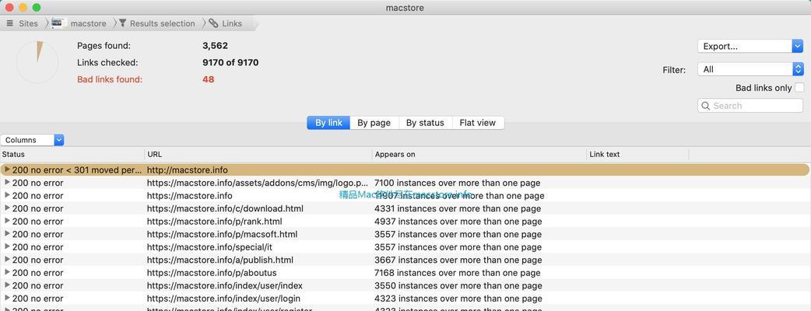Click '7168 instances over more than one page'

457,273
